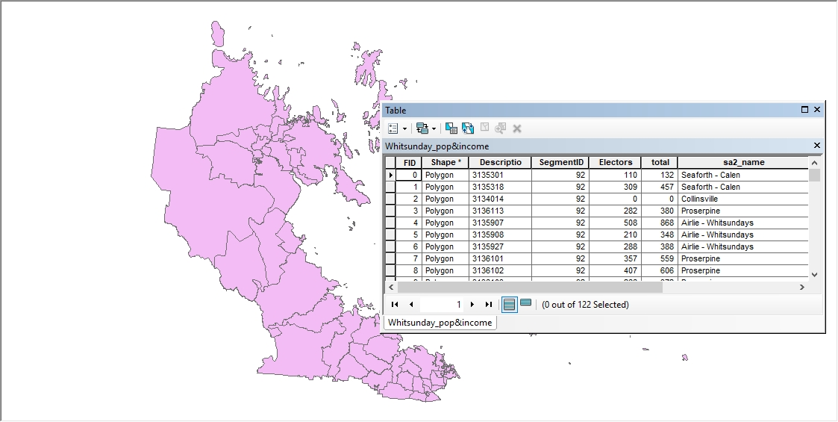Click the Switch Selection icon
This screenshot has height=422, width=838.
[x=468, y=128]
